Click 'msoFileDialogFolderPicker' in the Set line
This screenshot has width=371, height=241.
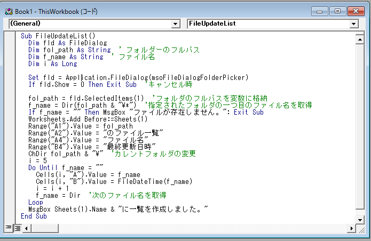pyautogui.click(x=198, y=77)
